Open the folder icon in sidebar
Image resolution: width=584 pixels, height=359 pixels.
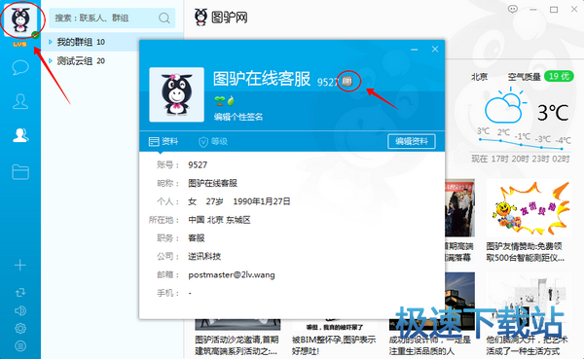point(20,172)
